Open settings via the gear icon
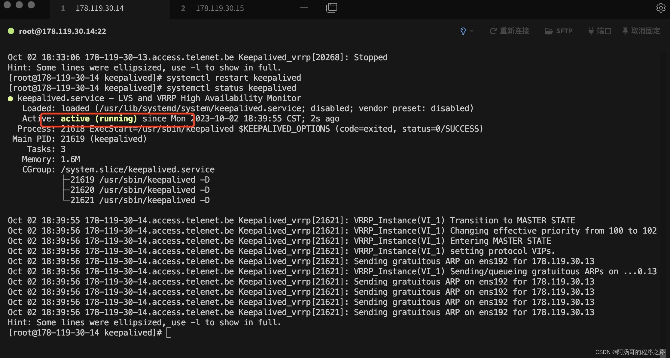This screenshot has width=670, height=358. click(x=661, y=8)
